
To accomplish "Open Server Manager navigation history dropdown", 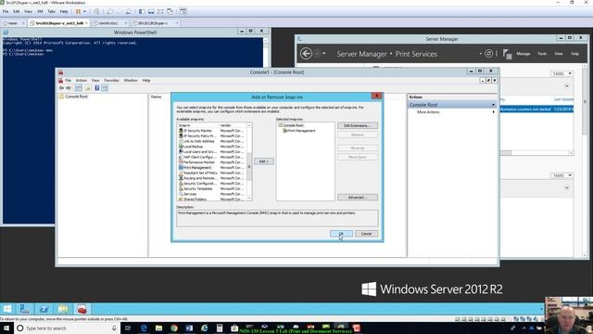I will click(324, 54).
